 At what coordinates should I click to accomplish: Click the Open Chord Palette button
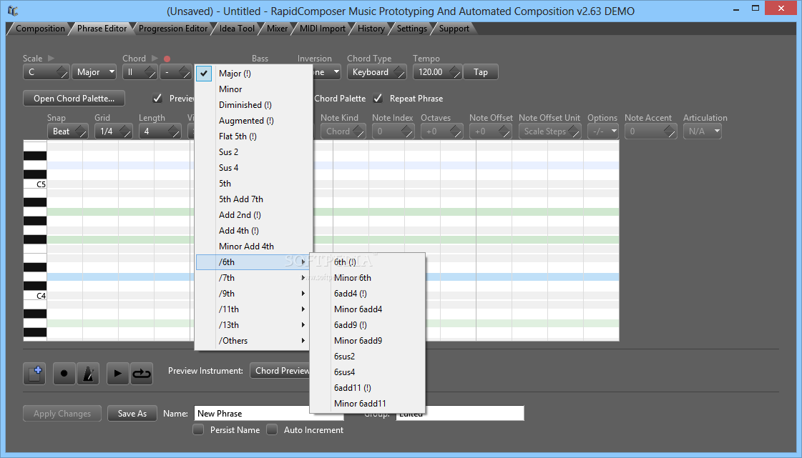74,98
